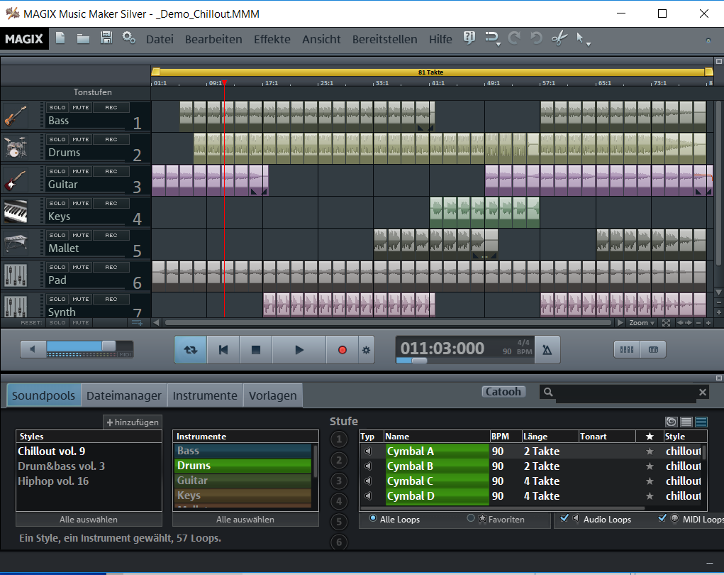724x575 pixels.
Task: Fit arrangement zoom to window icon
Action: [x=666, y=323]
